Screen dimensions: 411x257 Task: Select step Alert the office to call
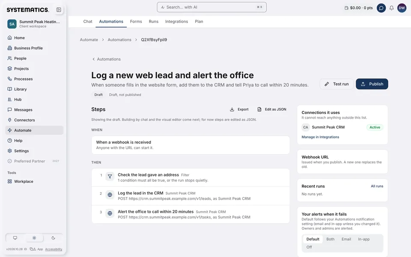tap(191, 214)
